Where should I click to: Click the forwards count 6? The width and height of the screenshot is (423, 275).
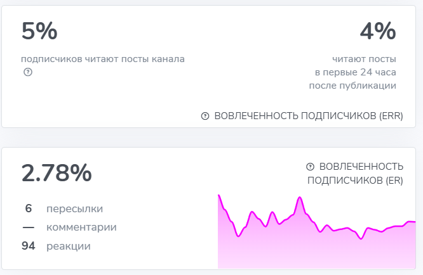29,208
